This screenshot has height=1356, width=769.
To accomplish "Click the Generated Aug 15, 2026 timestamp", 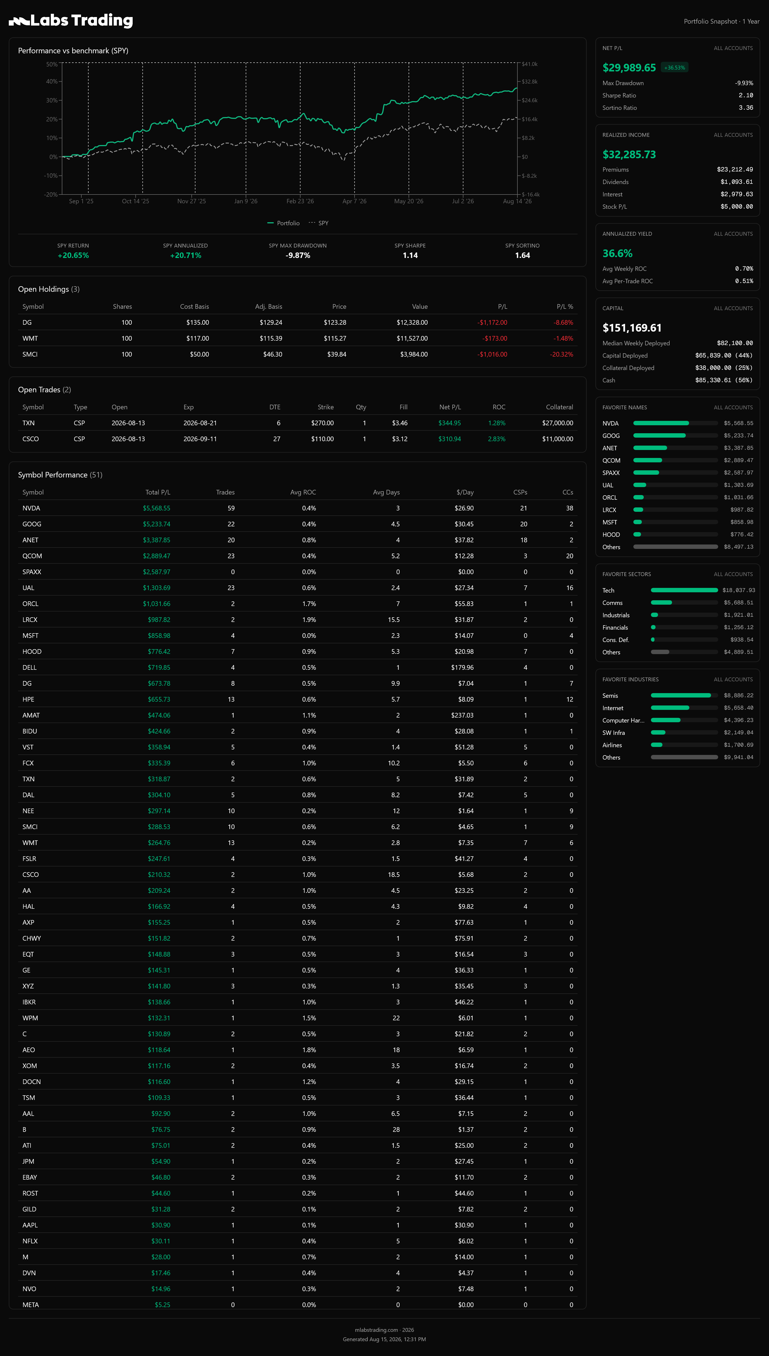I will 384,1339.
